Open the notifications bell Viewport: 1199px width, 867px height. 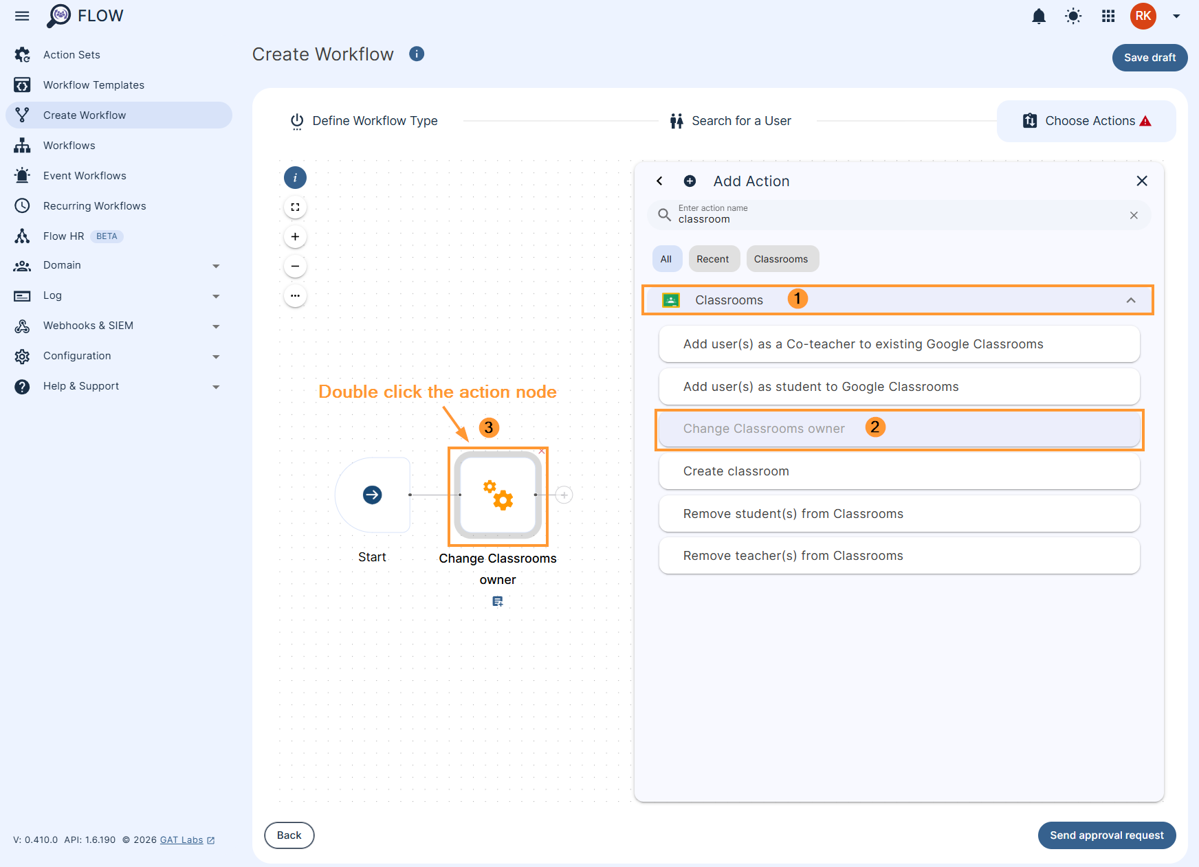(1038, 16)
